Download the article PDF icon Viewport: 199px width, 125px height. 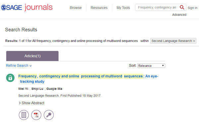point(36,115)
